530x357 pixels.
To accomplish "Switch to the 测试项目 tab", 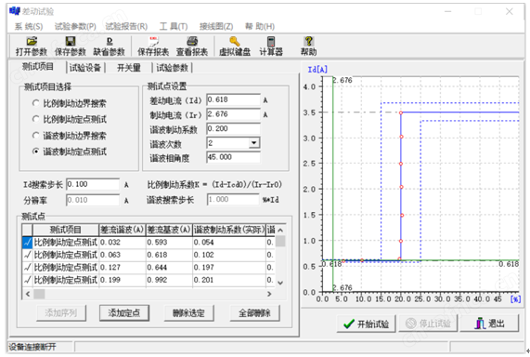I will coord(38,67).
